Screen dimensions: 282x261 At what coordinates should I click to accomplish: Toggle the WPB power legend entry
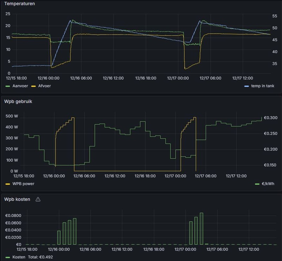tap(23, 184)
